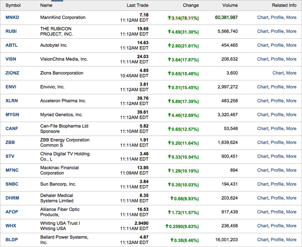Screen dimensions: 302x247
Task: Open the STV ticker symbol link
Action: pos(10,157)
